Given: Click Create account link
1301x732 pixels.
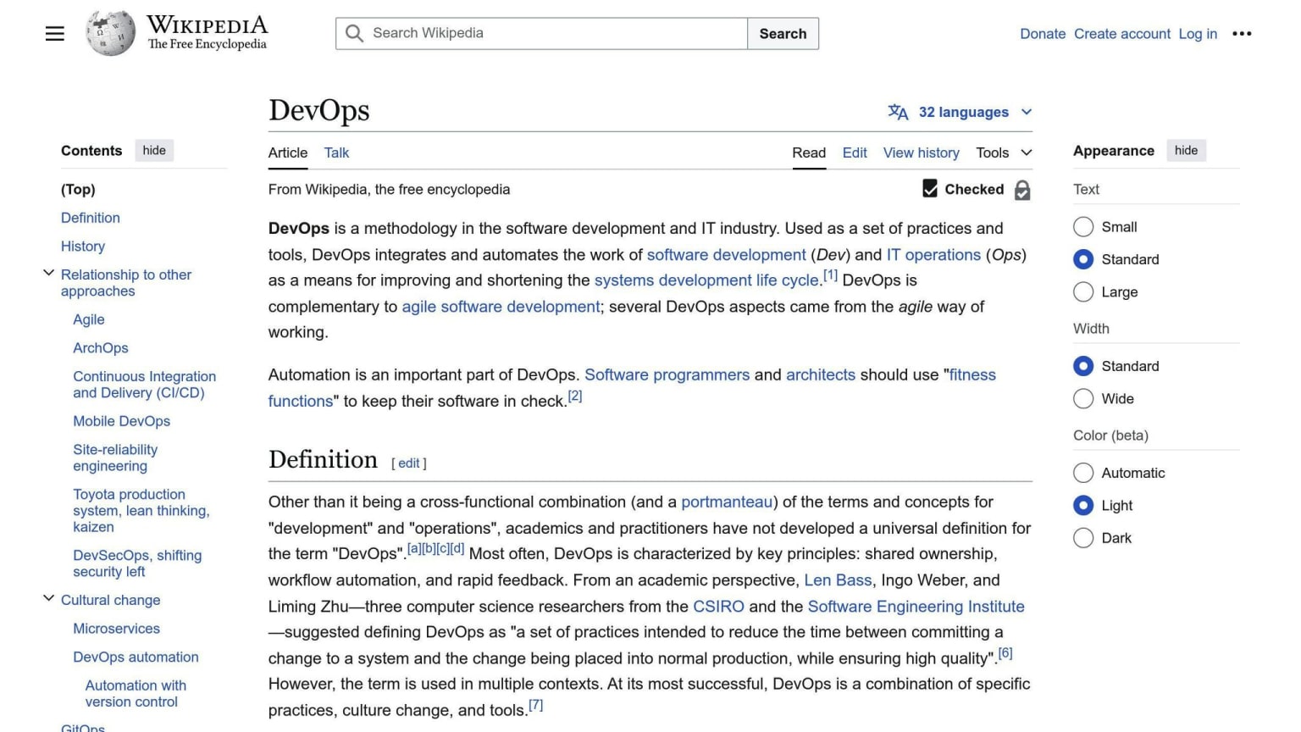Looking at the screenshot, I should click(x=1122, y=34).
